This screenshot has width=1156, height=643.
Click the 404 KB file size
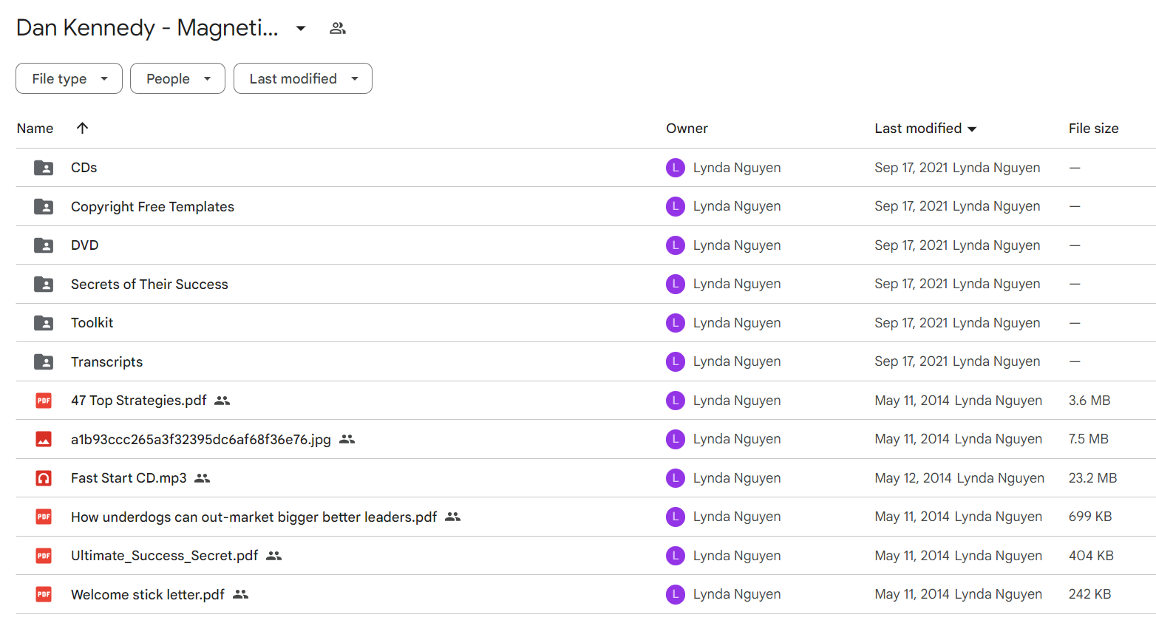1091,556
